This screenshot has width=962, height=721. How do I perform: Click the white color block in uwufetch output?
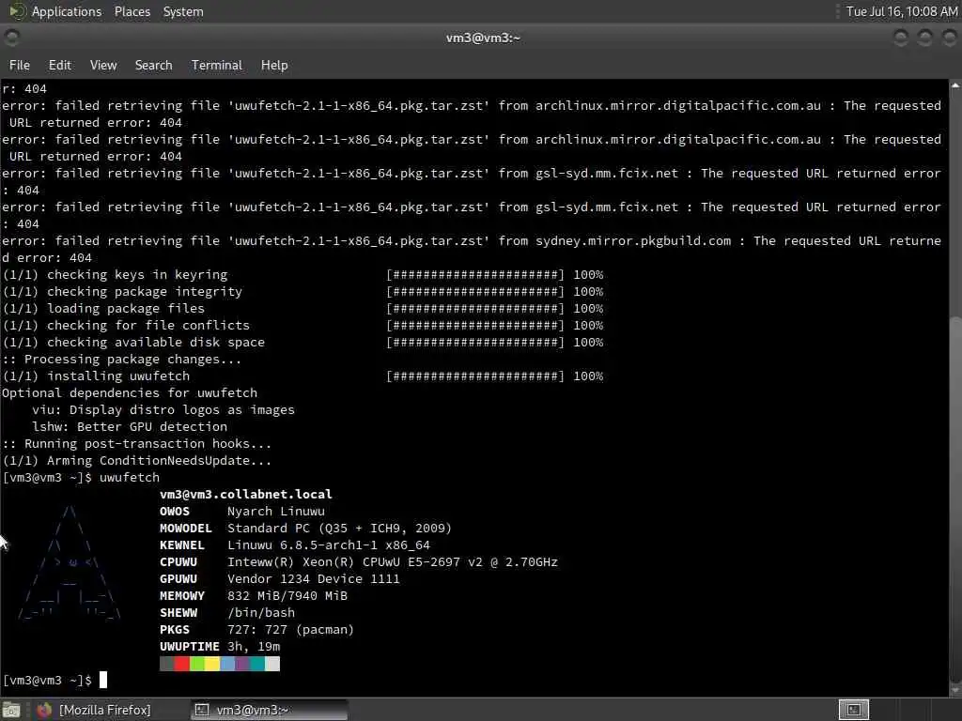(272, 664)
